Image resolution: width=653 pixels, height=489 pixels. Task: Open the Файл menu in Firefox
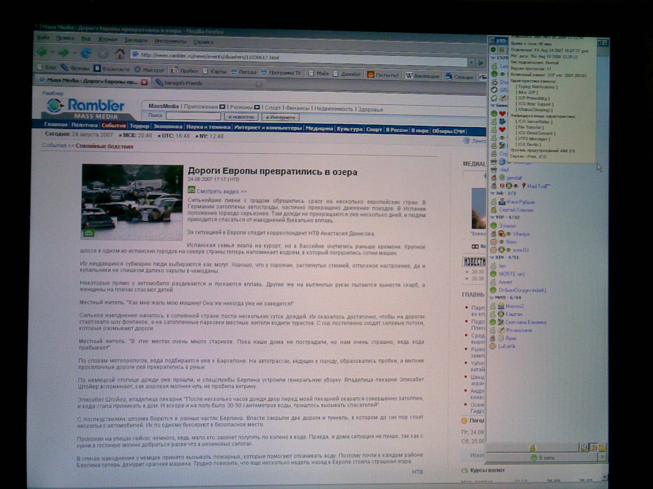(x=43, y=37)
